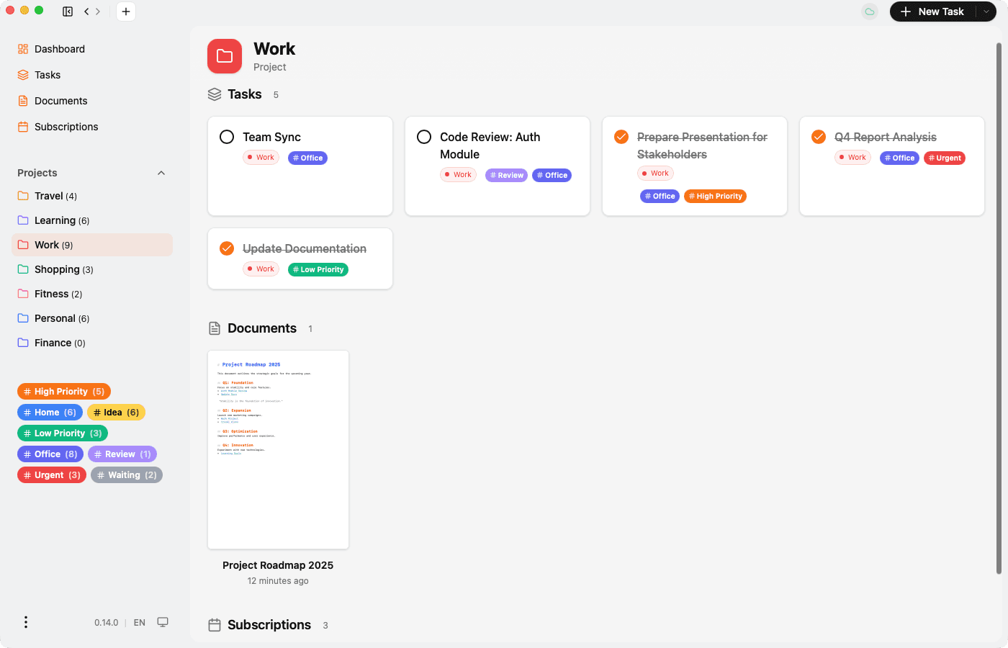This screenshot has width=1008, height=648.
Task: Toggle the sidebar visibility icon in toolbar
Action: click(67, 12)
